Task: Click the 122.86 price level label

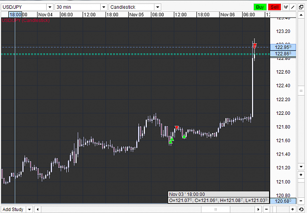Action: pyautogui.click(x=283, y=53)
